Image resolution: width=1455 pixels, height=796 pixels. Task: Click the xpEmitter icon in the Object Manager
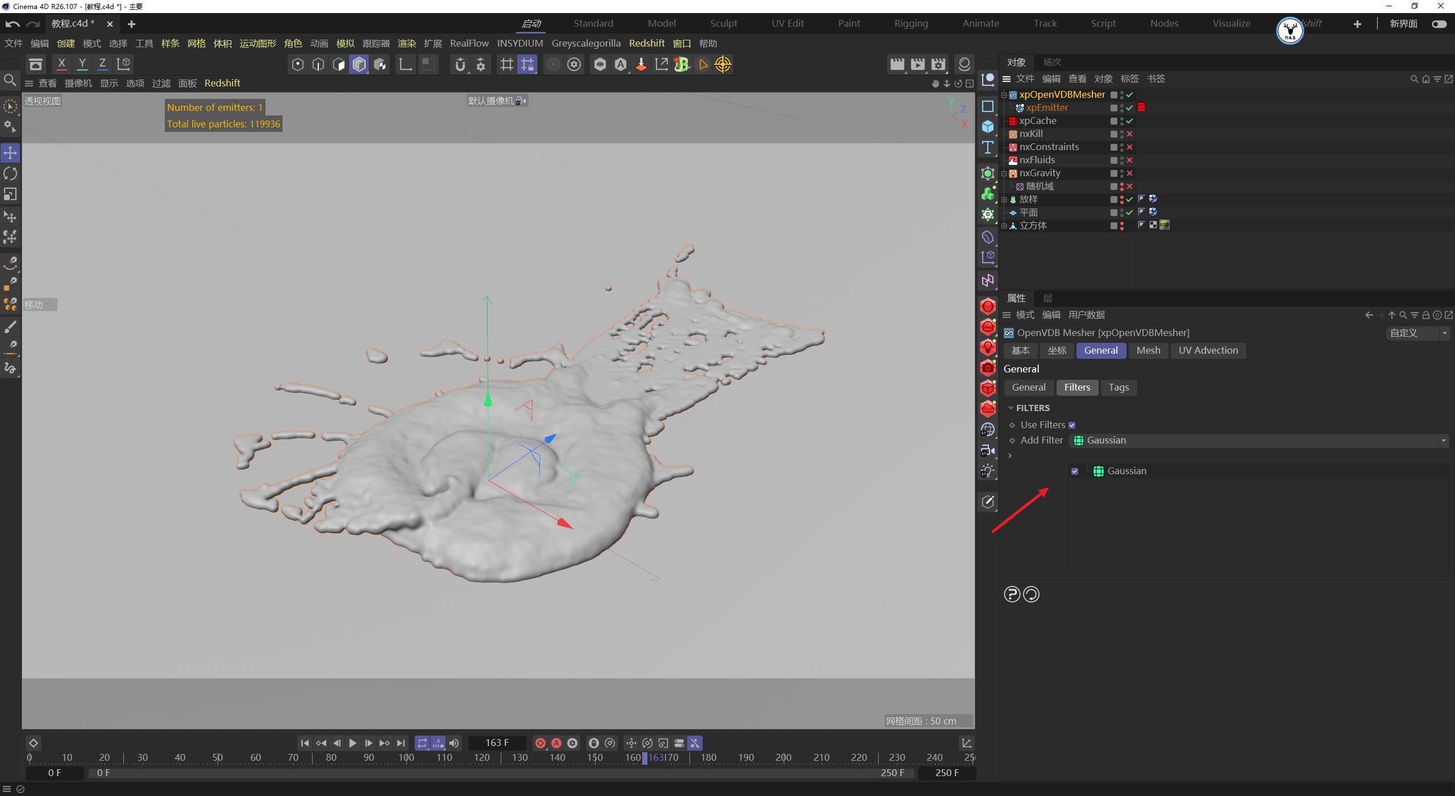[1020, 109]
